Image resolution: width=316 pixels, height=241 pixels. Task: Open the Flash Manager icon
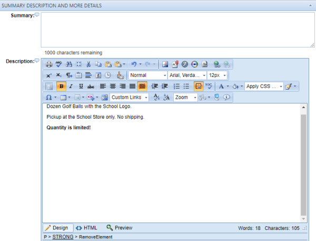tap(185, 64)
